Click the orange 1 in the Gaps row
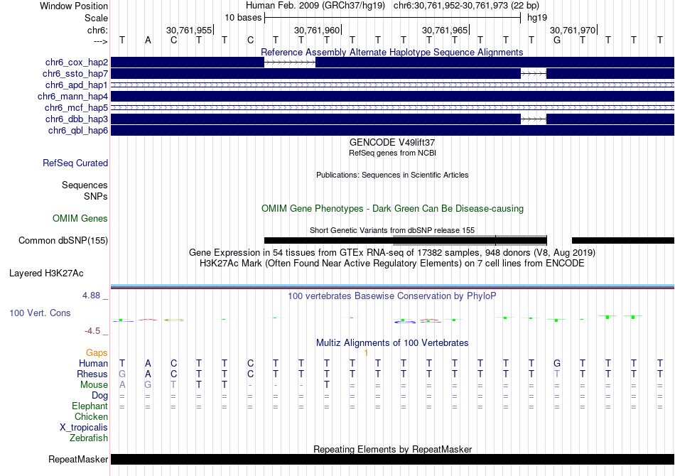The image size is (675, 476). 366,353
